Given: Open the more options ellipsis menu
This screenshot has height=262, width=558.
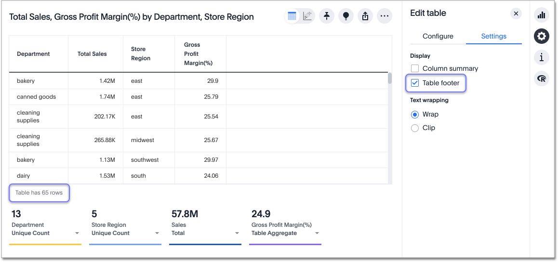Looking at the screenshot, I should [x=384, y=16].
